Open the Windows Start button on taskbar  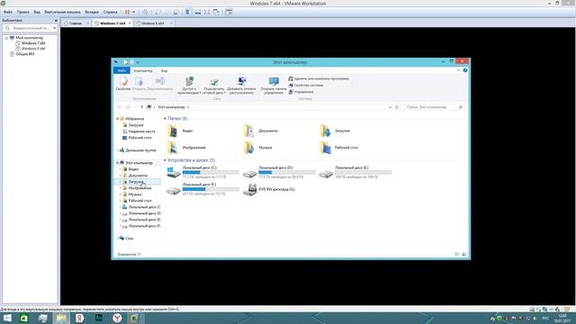click(x=7, y=318)
